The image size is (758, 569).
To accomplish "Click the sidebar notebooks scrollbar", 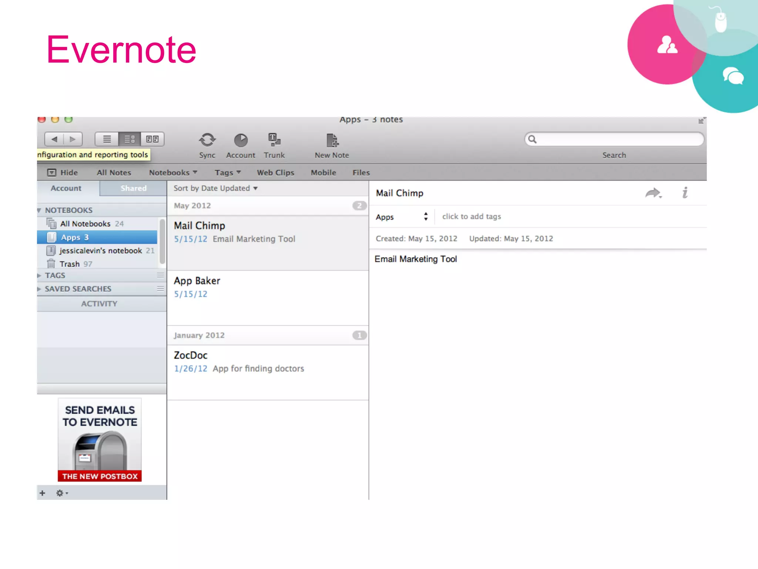I will 162,242.
